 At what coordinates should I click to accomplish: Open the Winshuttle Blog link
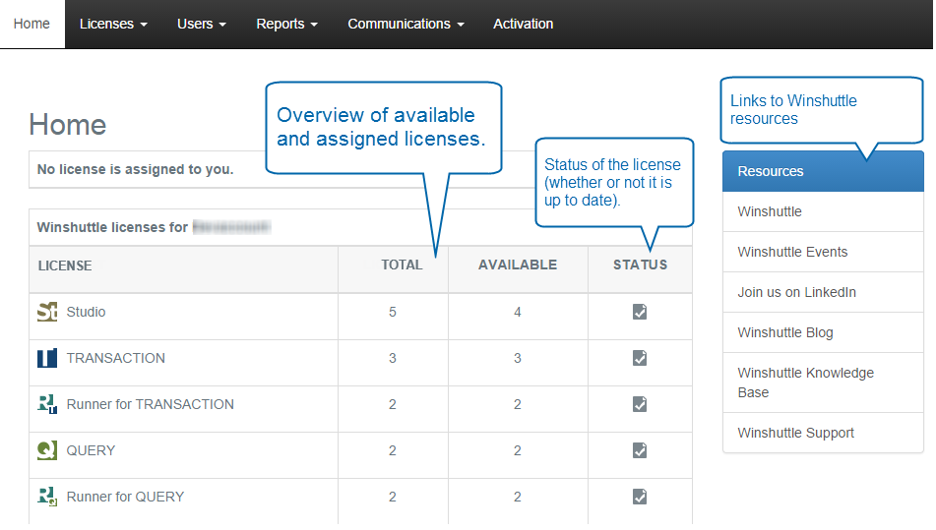pos(823,332)
